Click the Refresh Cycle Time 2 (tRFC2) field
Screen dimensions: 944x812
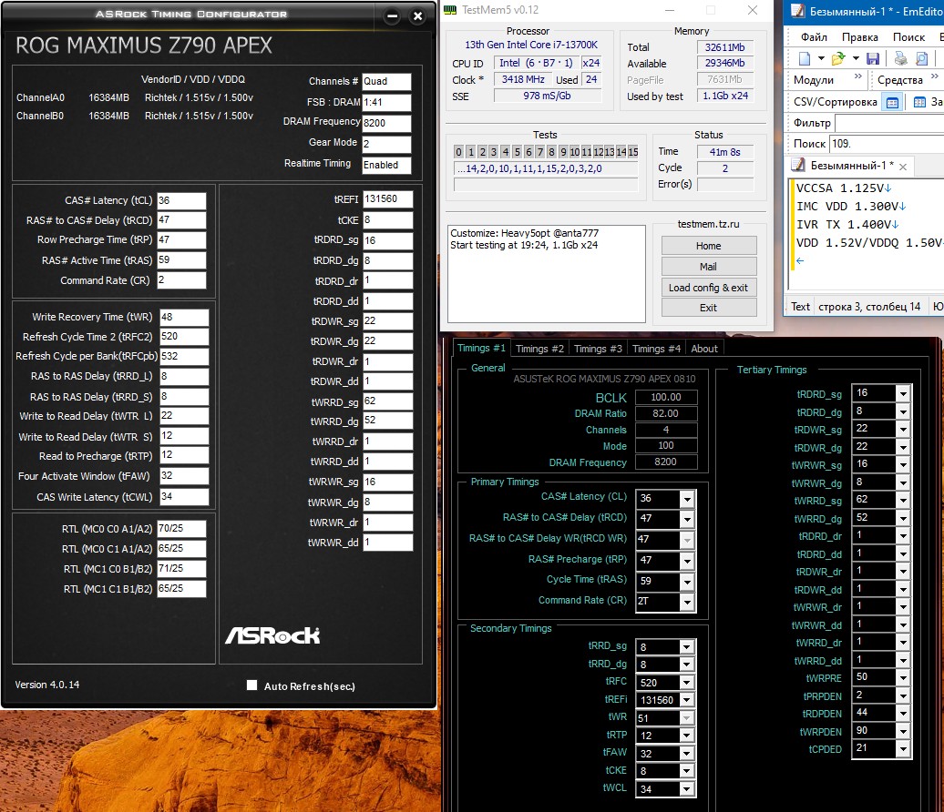[x=184, y=337]
